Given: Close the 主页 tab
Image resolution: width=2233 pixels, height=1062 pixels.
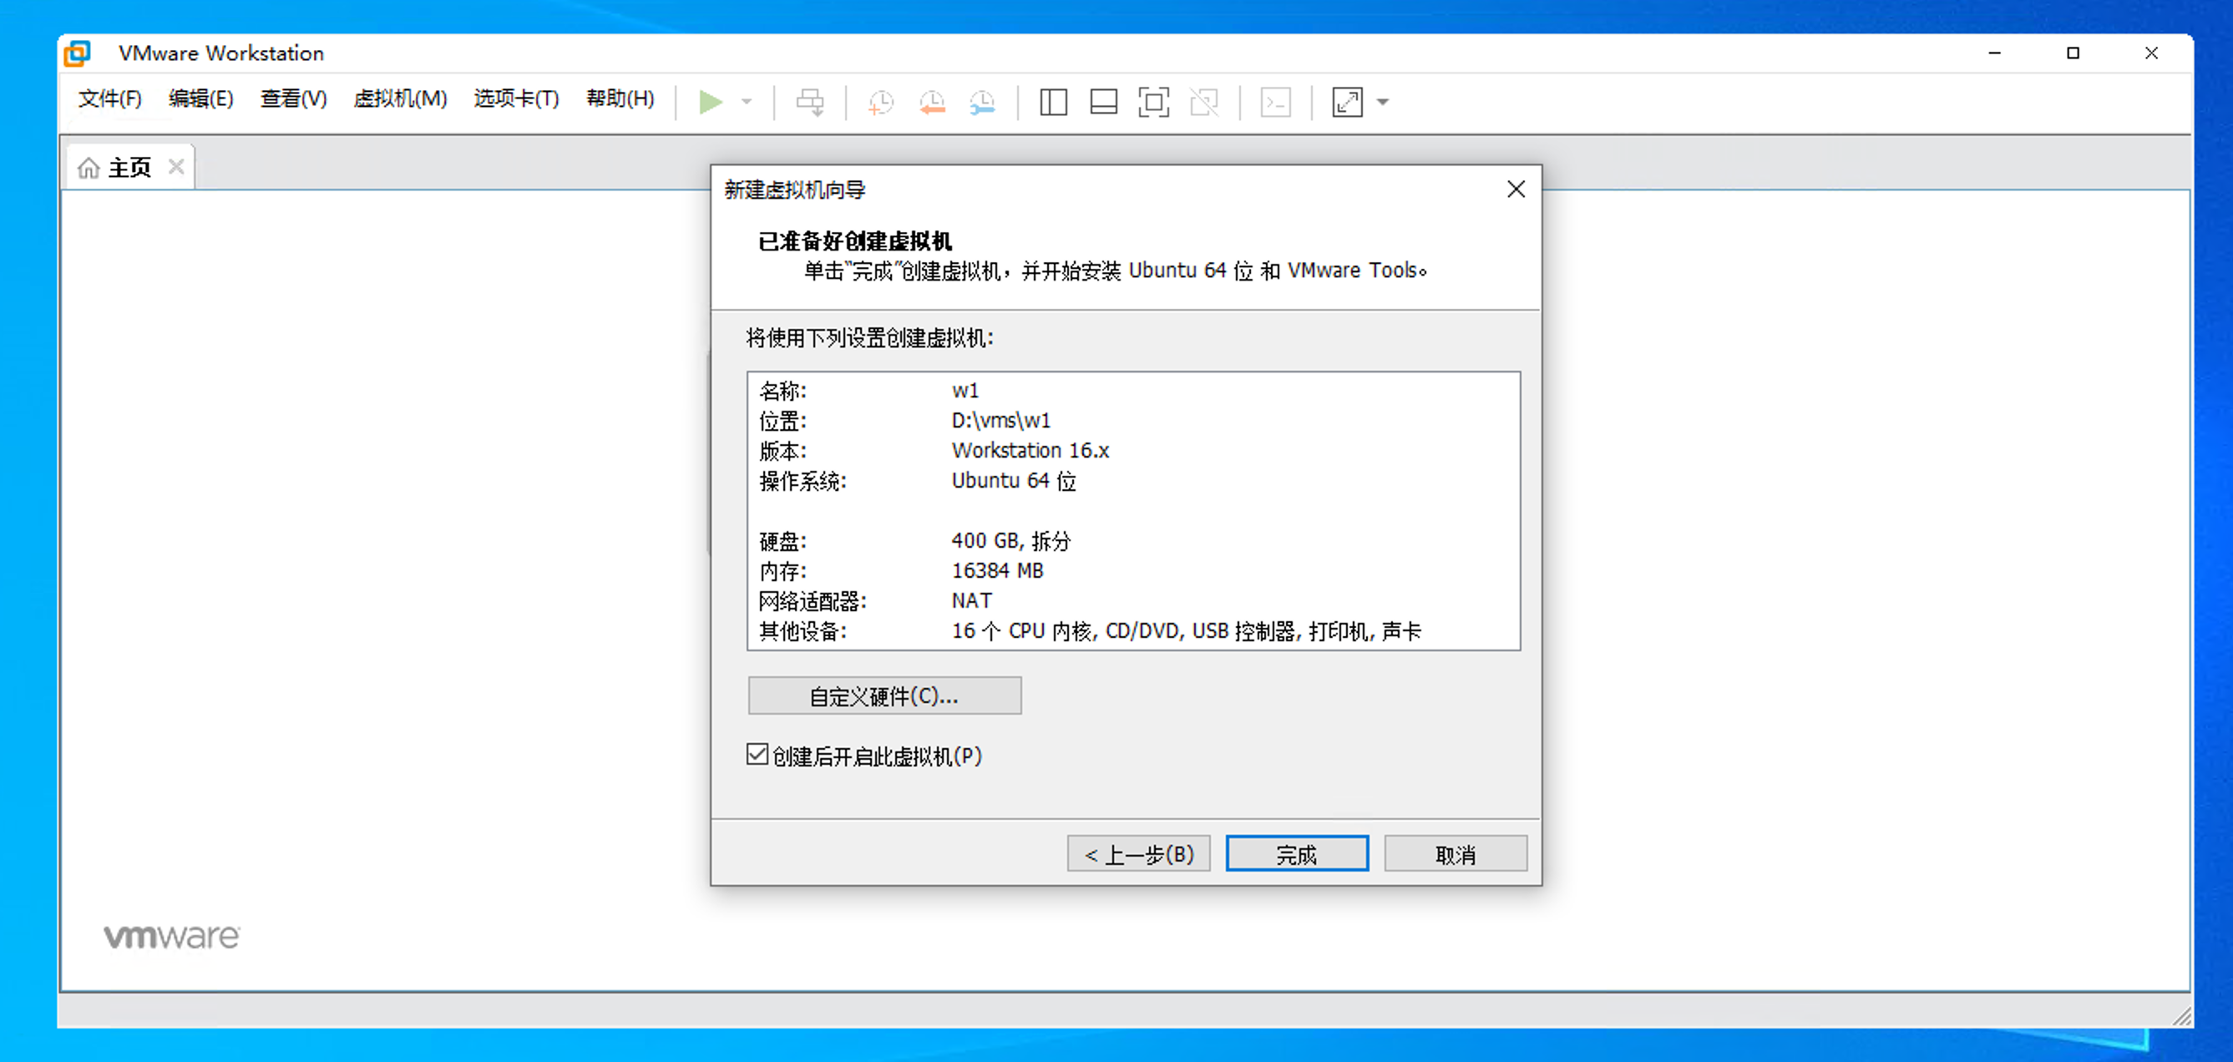Looking at the screenshot, I should pyautogui.click(x=176, y=165).
